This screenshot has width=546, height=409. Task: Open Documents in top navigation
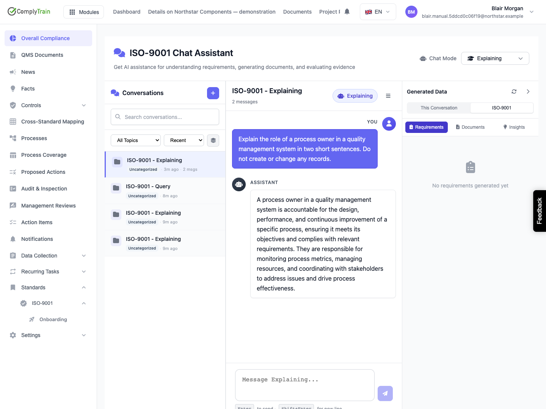point(297,12)
